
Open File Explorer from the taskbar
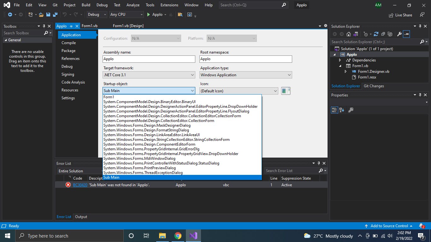162,236
